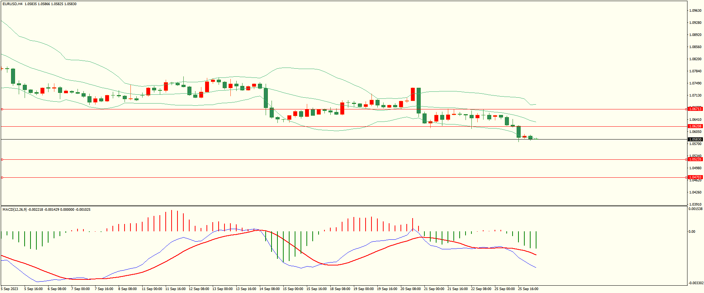Image resolution: width=704 pixels, height=293 pixels.
Task: Click the large green candle after 14 Sep 08:00
Action: click(266, 98)
